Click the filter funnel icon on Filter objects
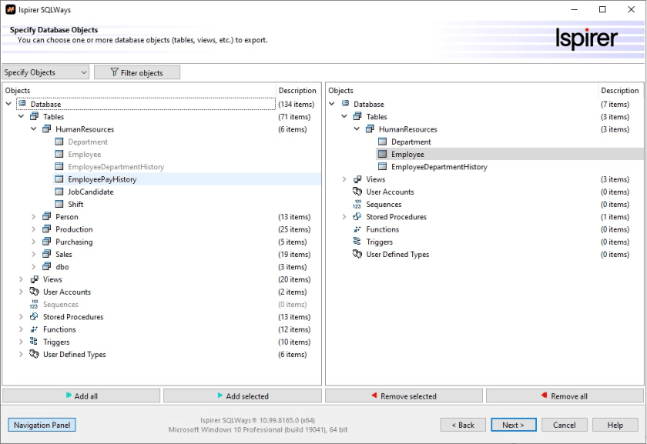Image resolution: width=647 pixels, height=444 pixels. coord(115,72)
